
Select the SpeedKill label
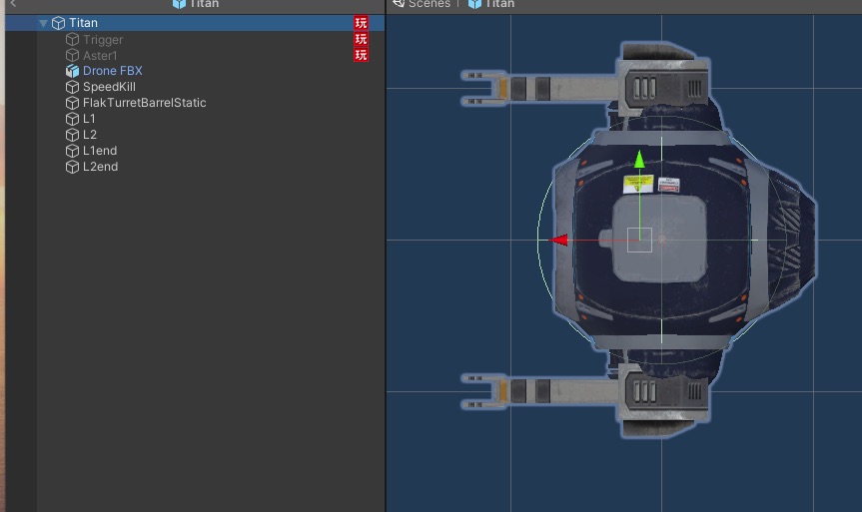[x=109, y=87]
